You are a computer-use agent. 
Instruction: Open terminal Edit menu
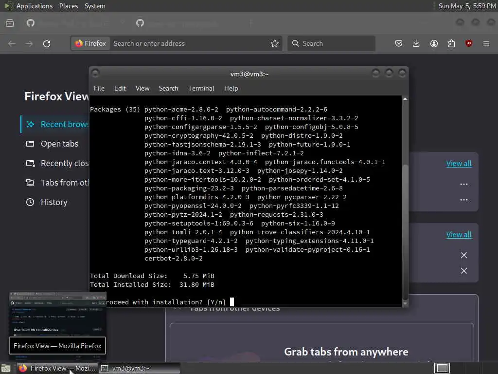(120, 89)
